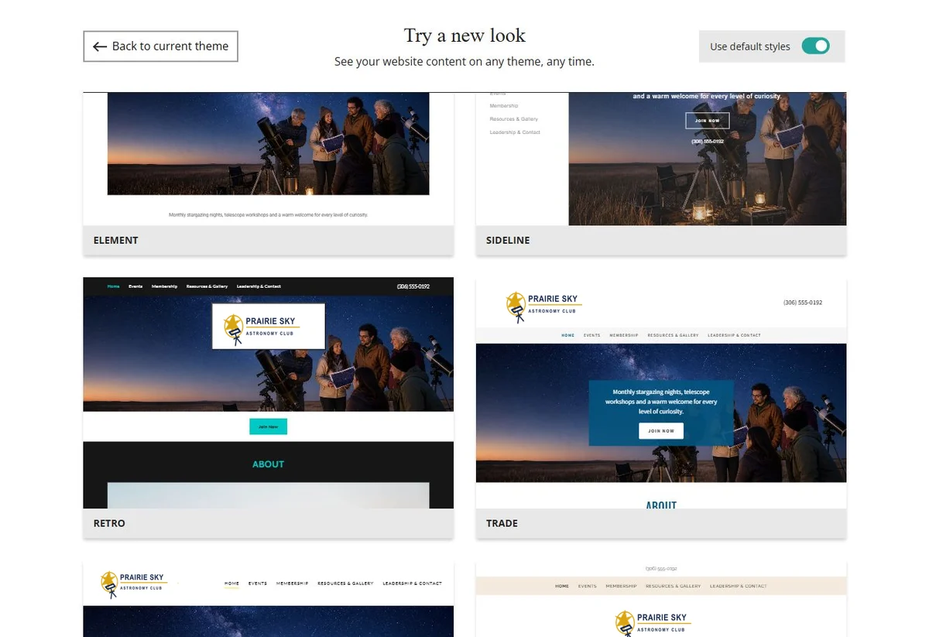Click the TRADE theme label
The height and width of the screenshot is (637, 929).
[x=502, y=524]
